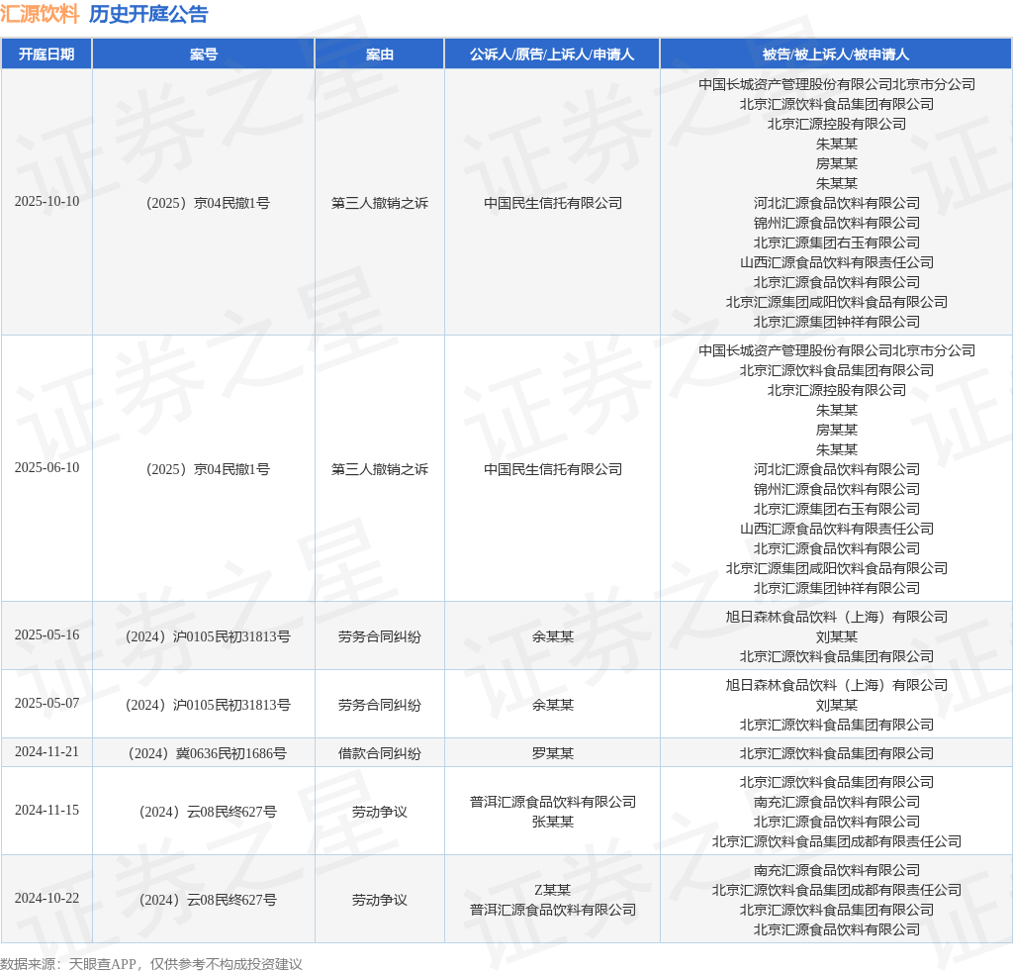Click defendant 刘某某 in the 2025-05-07 row
Image resolution: width=1013 pixels, height=973 pixels.
pyautogui.click(x=837, y=705)
